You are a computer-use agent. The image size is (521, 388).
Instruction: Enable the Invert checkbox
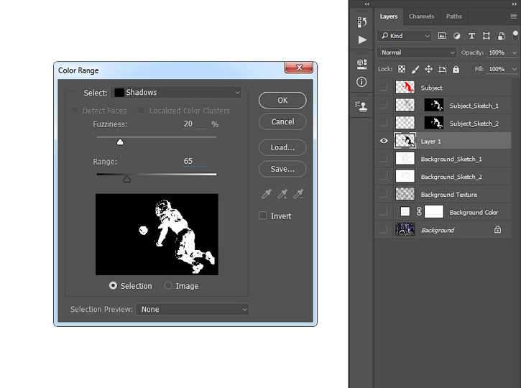262,216
